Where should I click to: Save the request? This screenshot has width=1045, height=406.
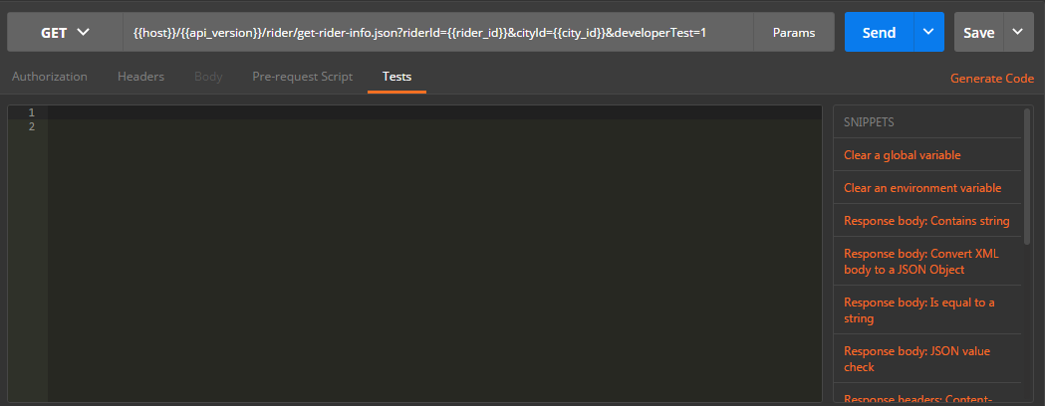point(978,32)
